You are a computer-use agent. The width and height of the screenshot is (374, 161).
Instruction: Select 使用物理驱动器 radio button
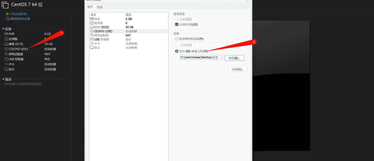(176, 39)
